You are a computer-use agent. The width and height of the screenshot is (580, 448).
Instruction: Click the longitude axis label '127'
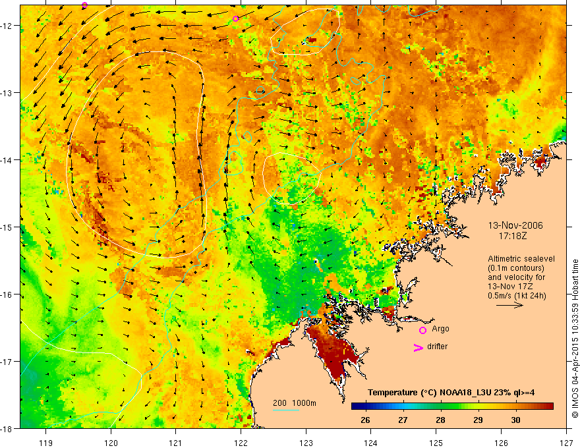566,443
